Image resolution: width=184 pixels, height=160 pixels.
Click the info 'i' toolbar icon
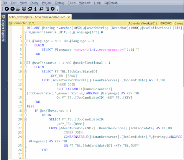tap(35, 9)
